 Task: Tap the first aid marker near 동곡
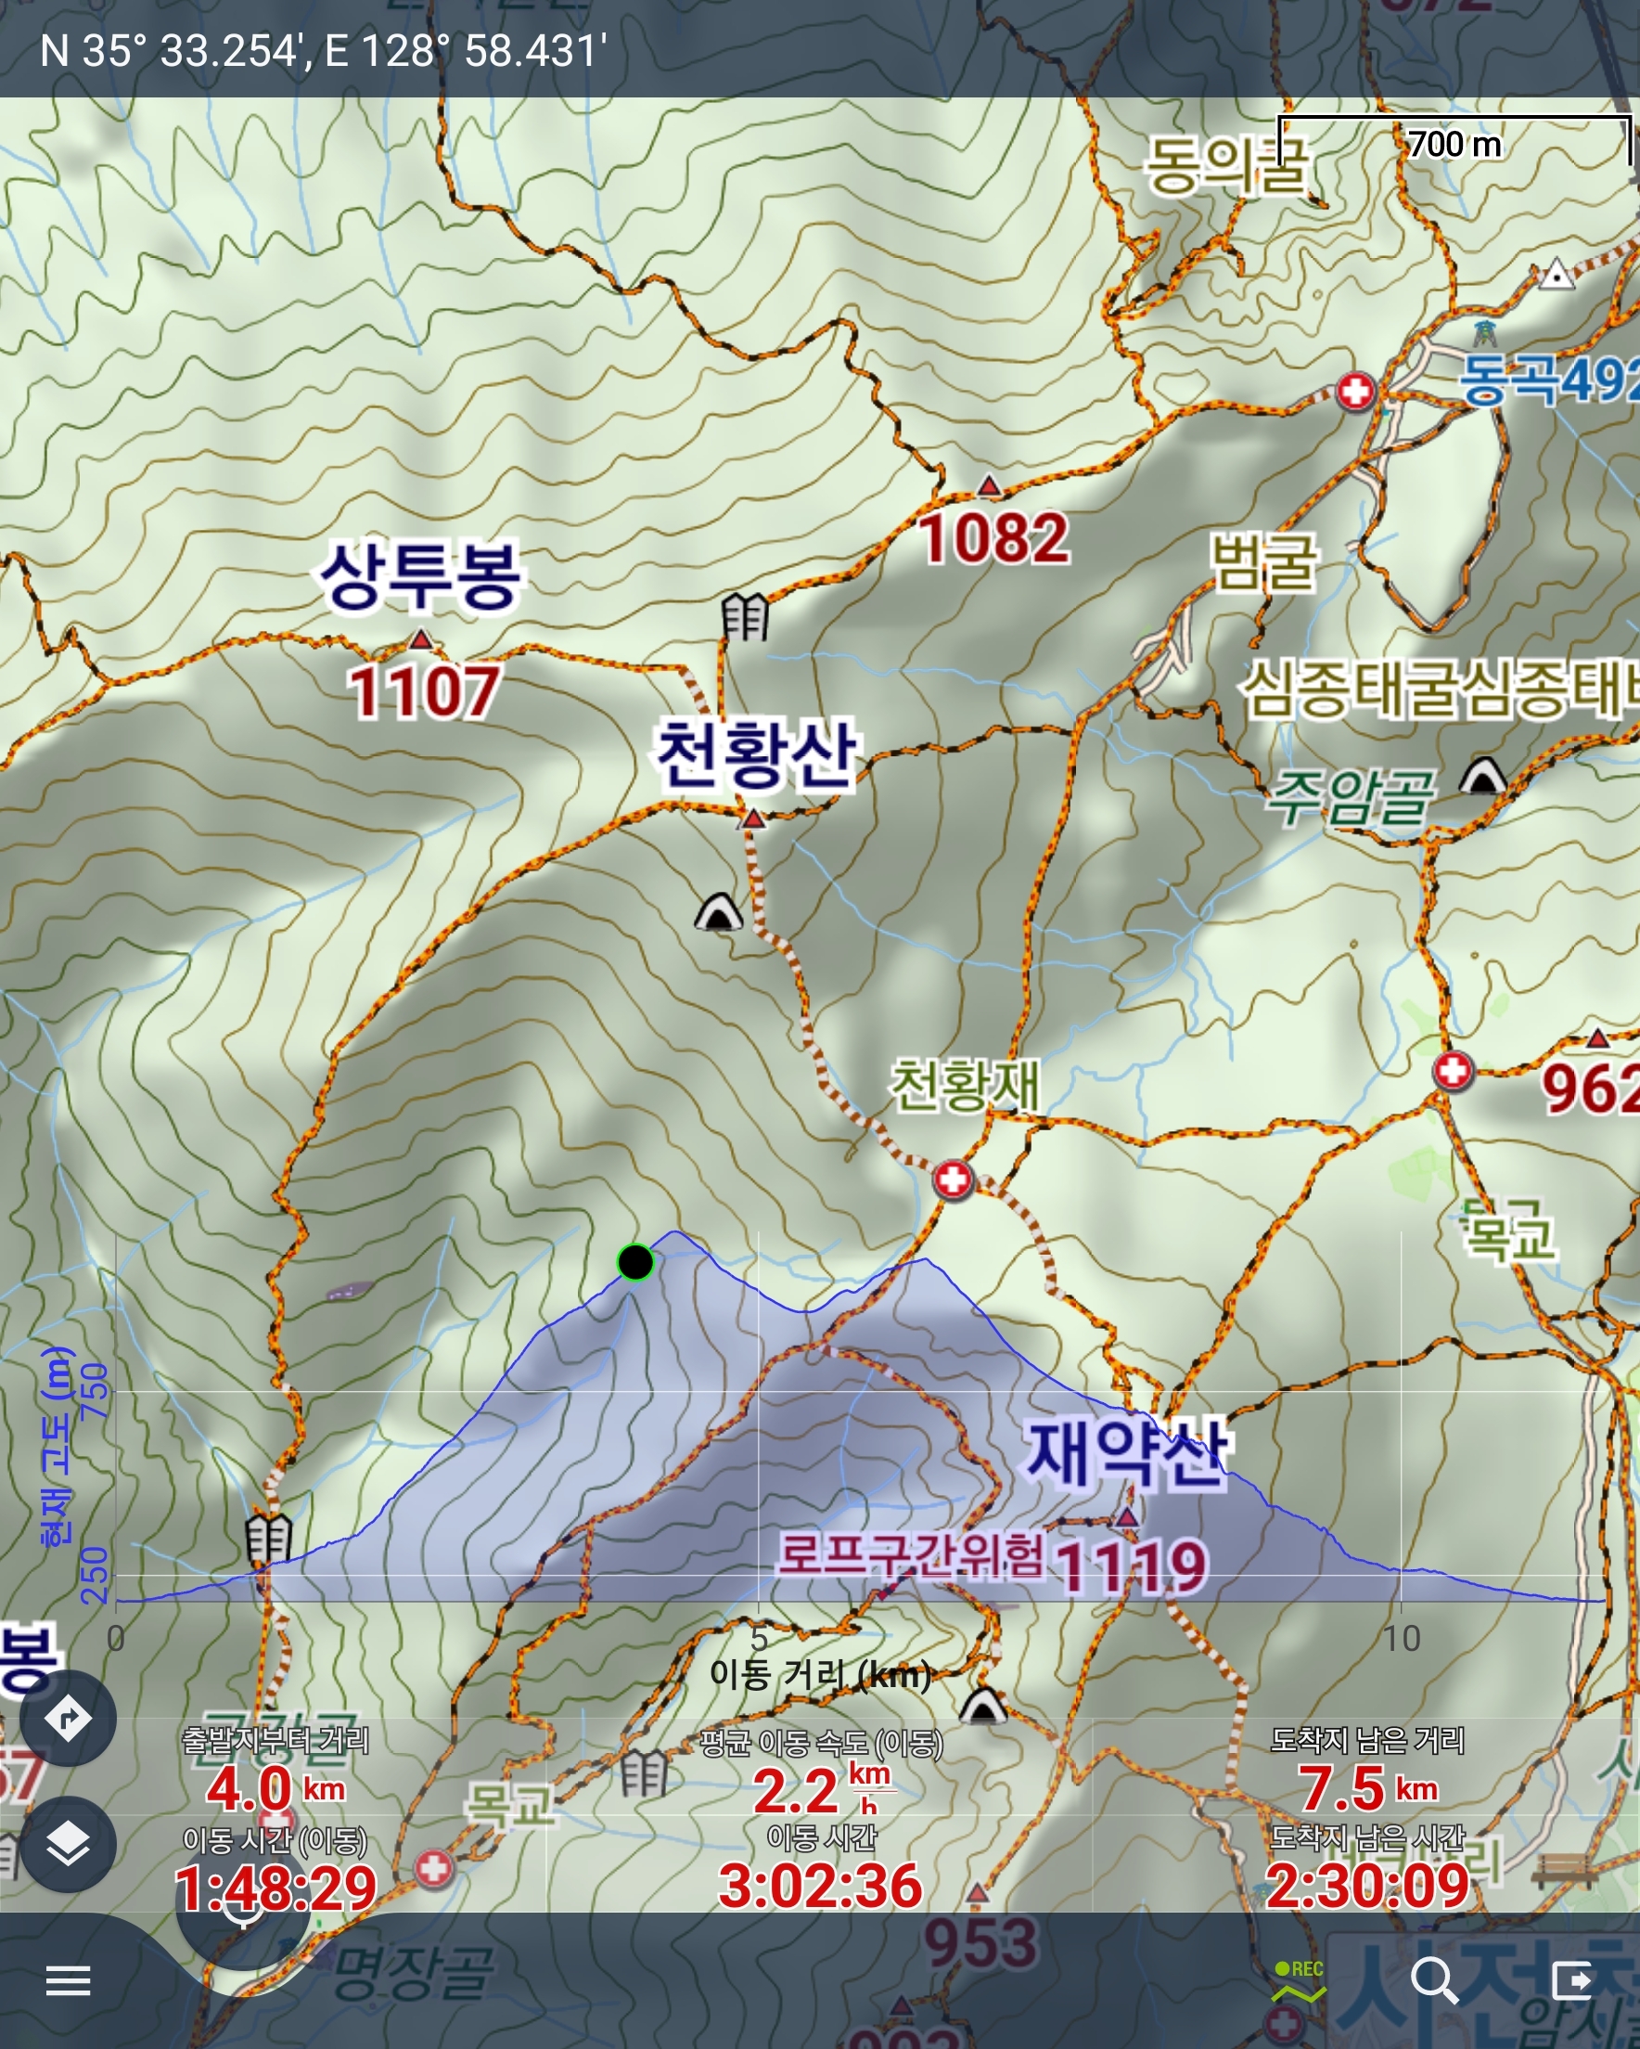(1355, 391)
